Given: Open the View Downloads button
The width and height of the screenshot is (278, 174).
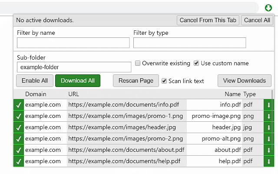Looking at the screenshot, I should coord(244,80).
